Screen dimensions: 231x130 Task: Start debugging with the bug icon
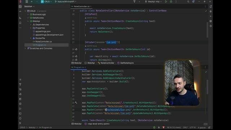point(171,1)
